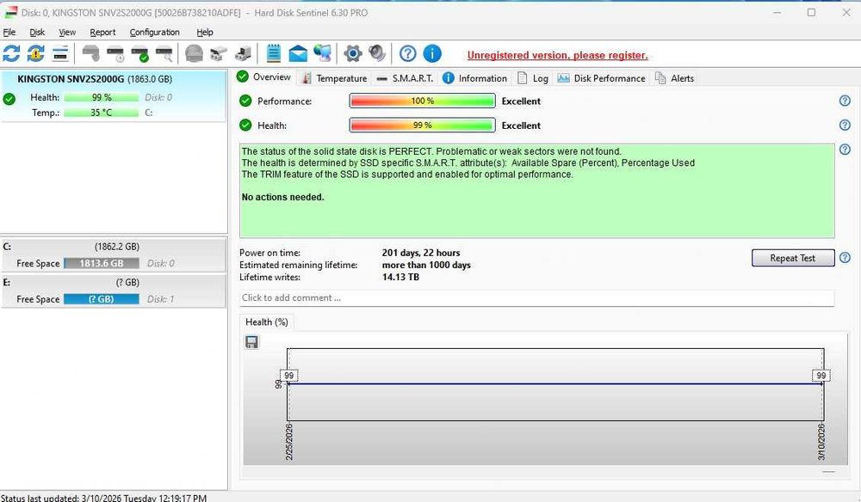
Task: Open the gear configuration icon
Action: point(352,53)
